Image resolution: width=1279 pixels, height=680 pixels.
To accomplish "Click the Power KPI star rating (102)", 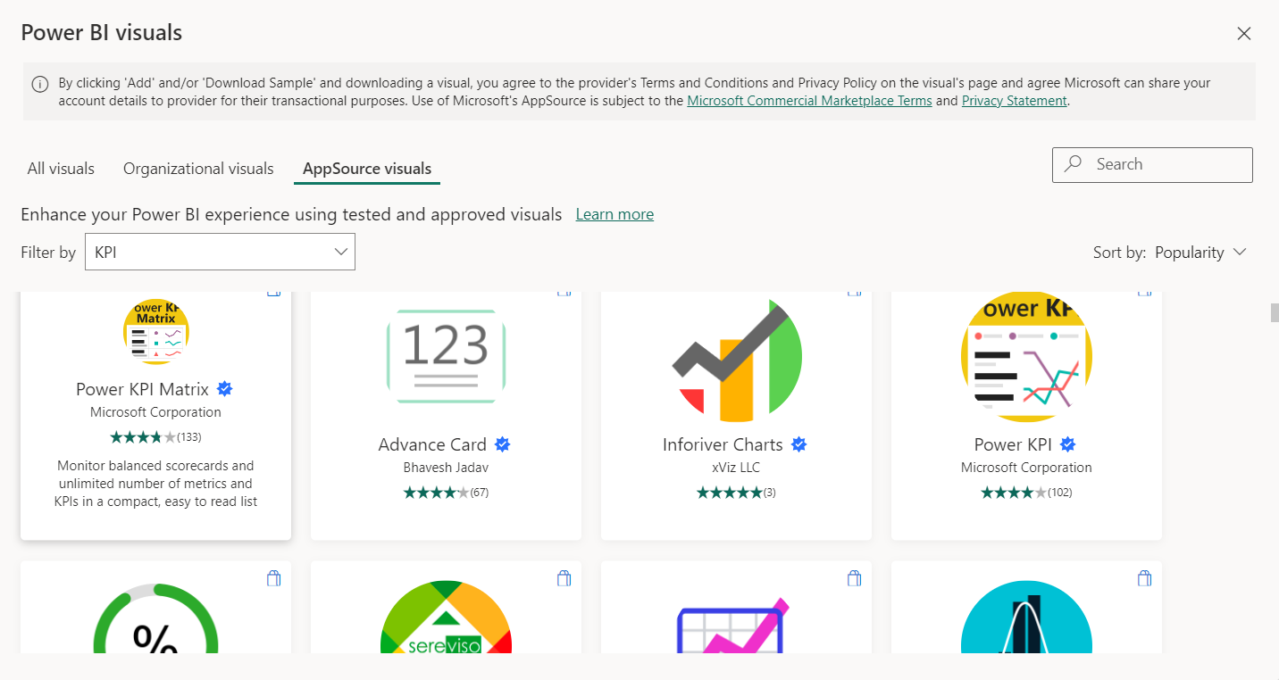I will click(1026, 493).
